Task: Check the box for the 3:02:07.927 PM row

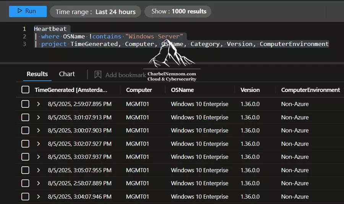Action: (25, 144)
